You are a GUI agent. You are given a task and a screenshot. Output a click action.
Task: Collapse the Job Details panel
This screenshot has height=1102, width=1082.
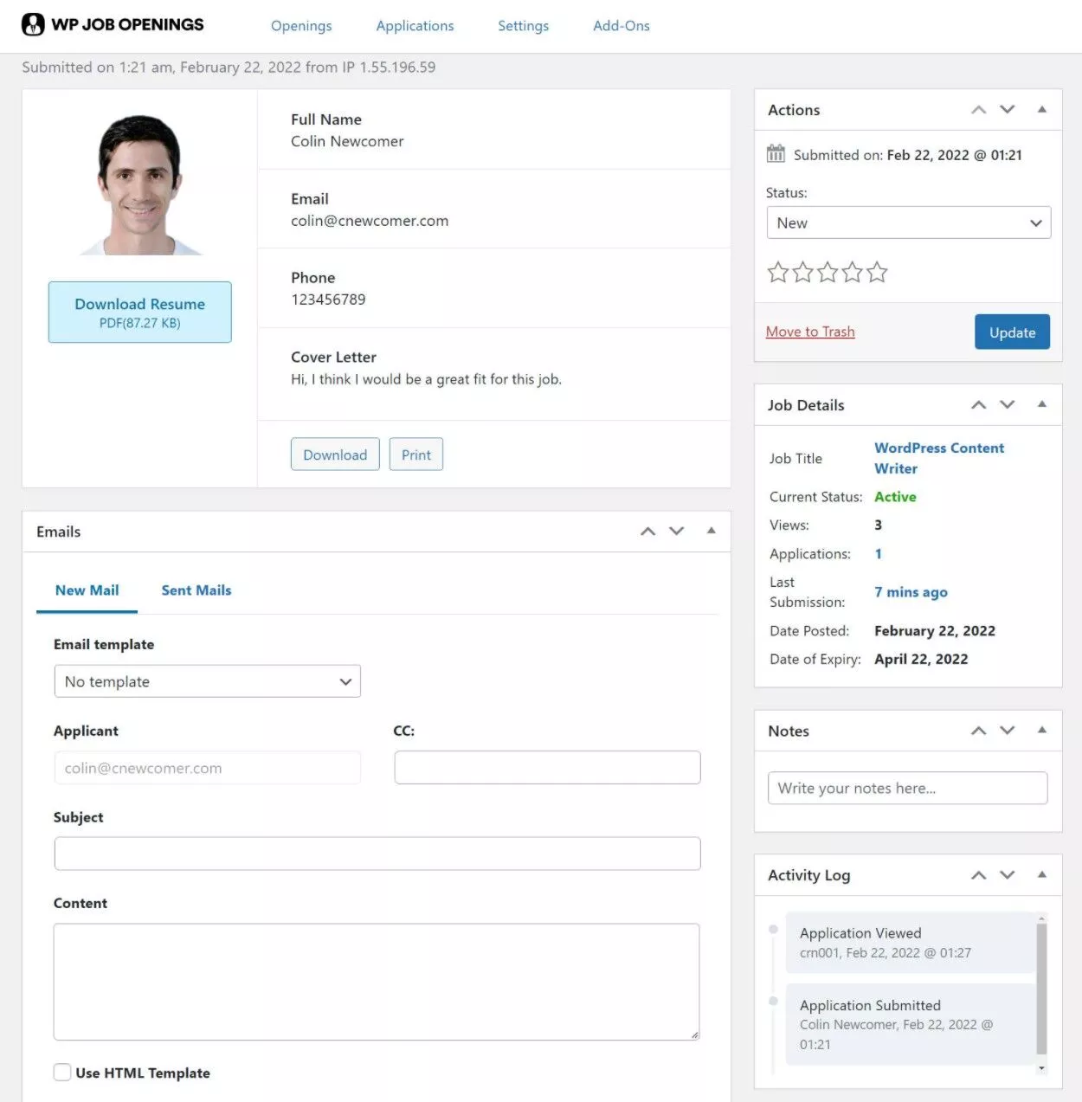1042,404
